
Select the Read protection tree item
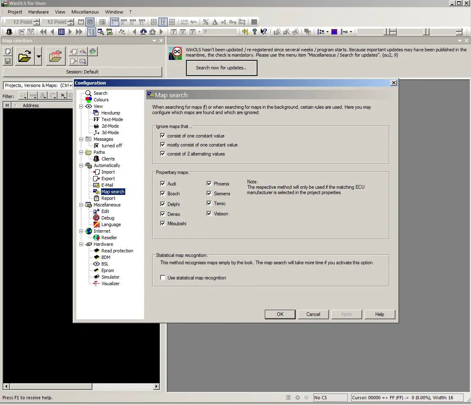point(117,251)
